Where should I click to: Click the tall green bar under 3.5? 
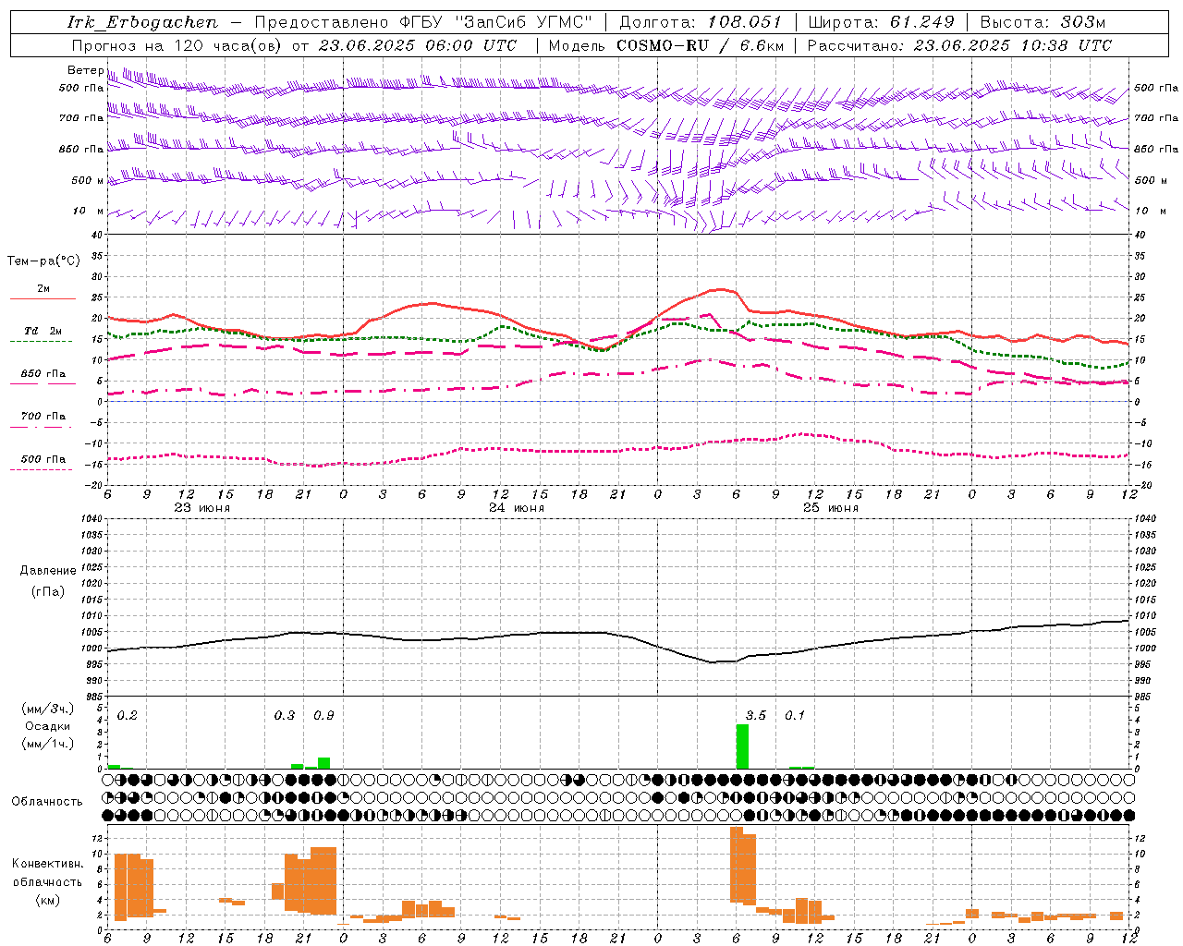pos(742,746)
